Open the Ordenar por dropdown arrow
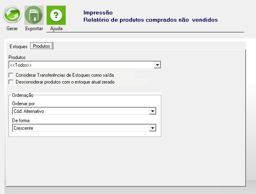The height and width of the screenshot is (194, 256). [152, 111]
